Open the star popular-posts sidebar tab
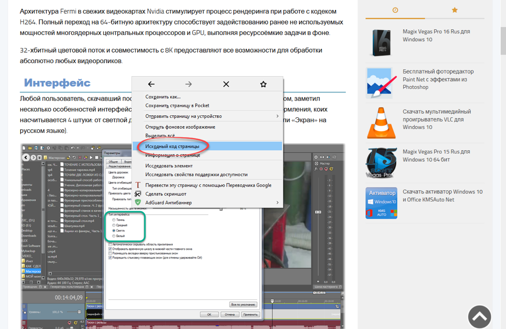506x329 pixels. [454, 10]
